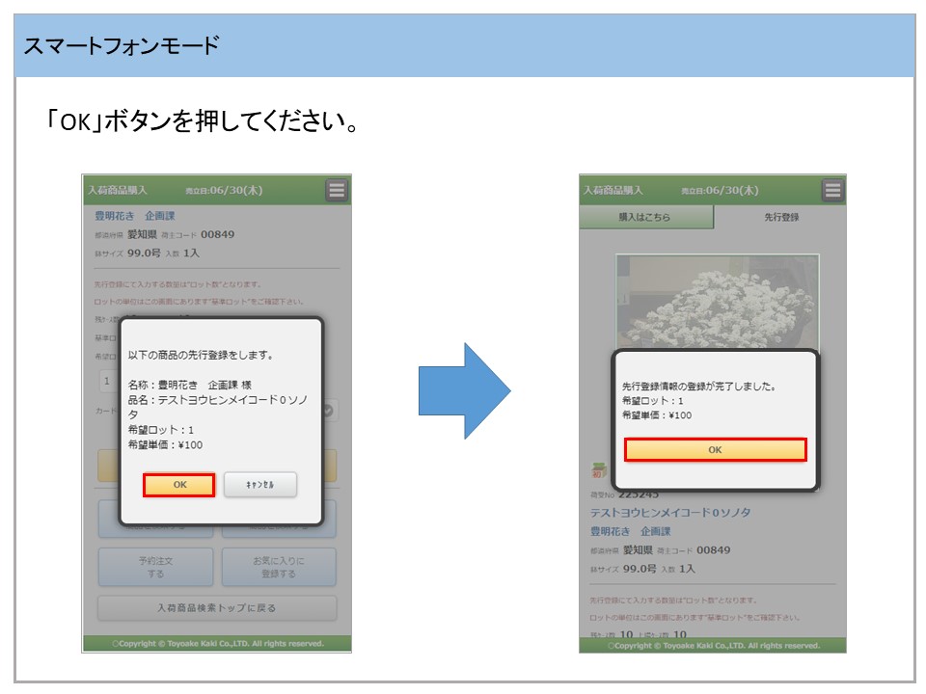Screen dimensions: 926x694
Task: Open the hamburger menu on the confirmation screen
Action: coord(336,190)
